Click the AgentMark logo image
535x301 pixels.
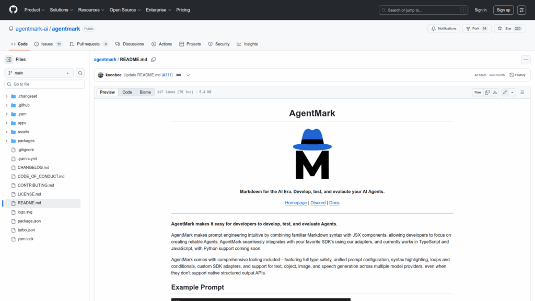coord(312,154)
